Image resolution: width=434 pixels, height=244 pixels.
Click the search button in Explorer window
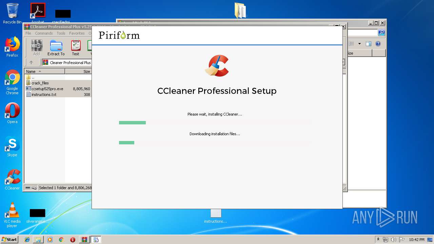(381, 33)
